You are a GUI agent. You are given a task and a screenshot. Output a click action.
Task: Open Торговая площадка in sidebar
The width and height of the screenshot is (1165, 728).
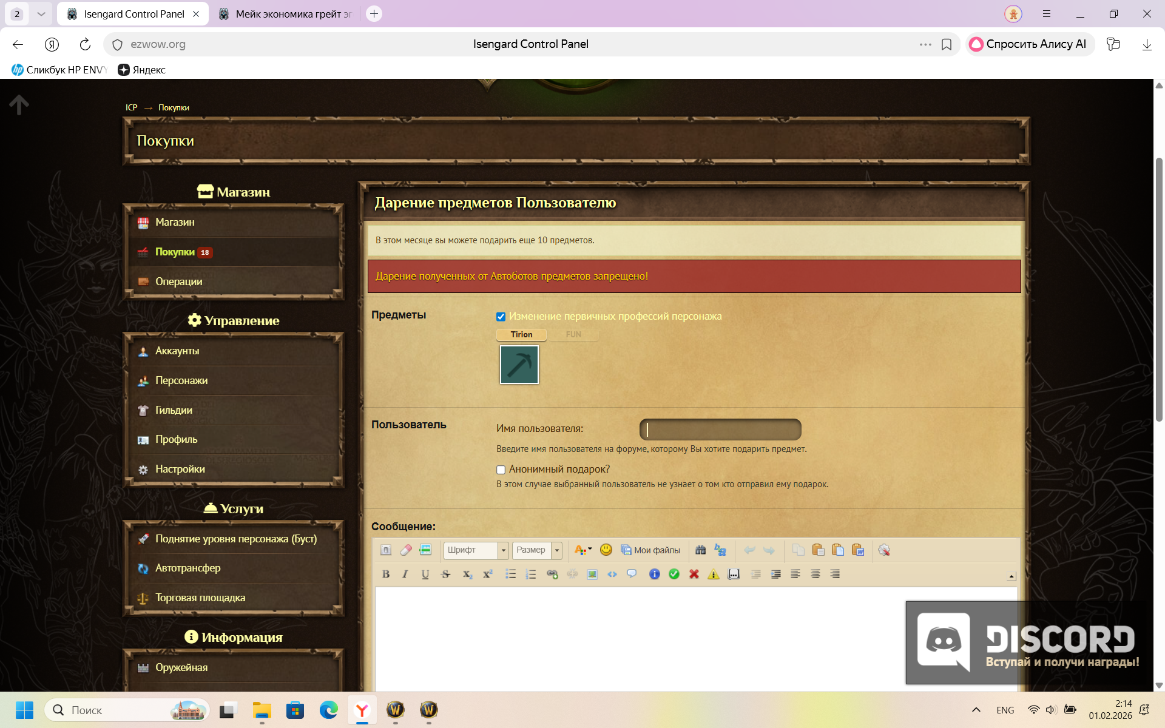click(200, 598)
